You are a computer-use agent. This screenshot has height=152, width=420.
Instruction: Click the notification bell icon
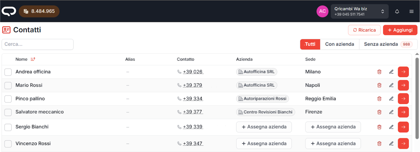pyautogui.click(x=397, y=11)
